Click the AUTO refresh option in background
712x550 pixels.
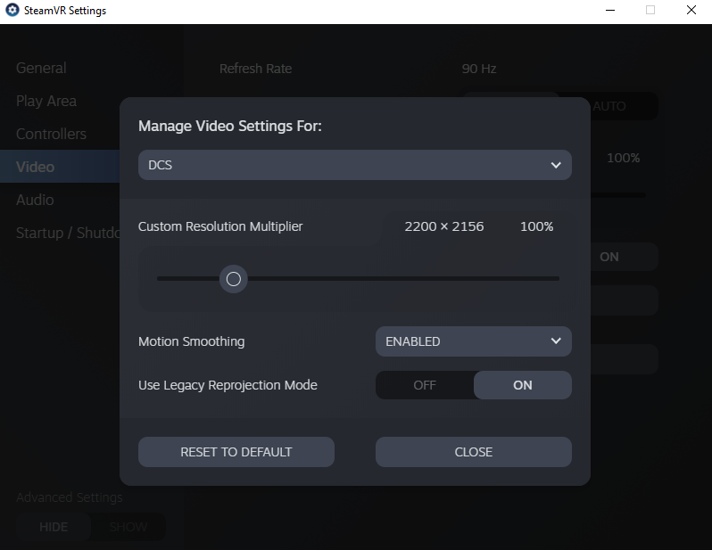pos(609,106)
